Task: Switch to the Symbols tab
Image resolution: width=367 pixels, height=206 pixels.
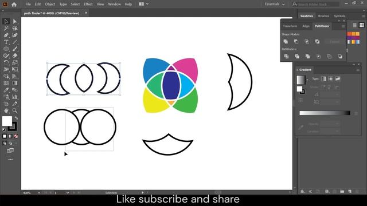Action: [339, 16]
